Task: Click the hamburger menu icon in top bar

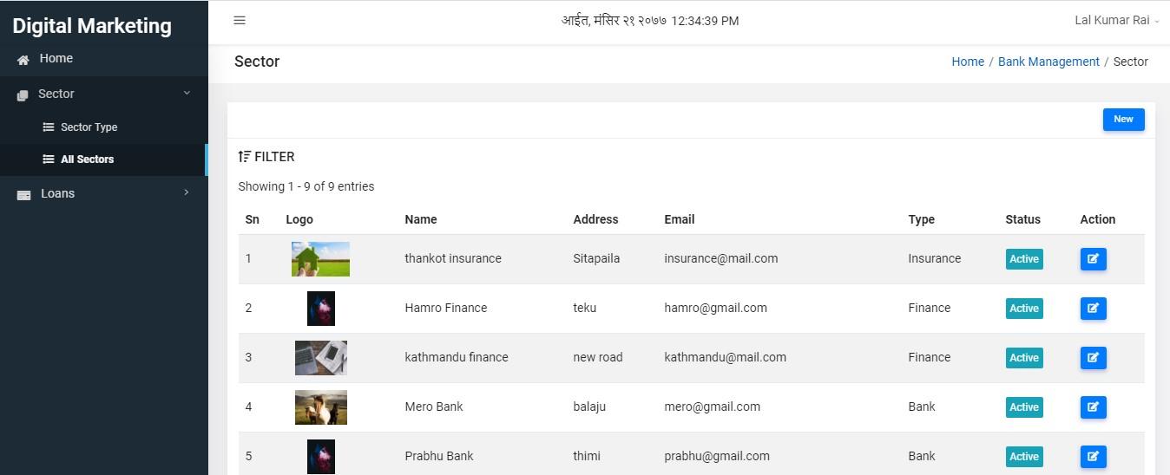Action: click(240, 20)
